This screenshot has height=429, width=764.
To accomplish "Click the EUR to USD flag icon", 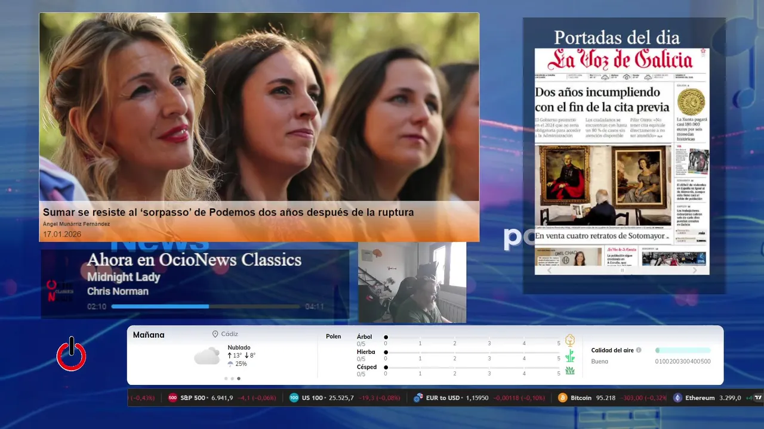I will (x=418, y=397).
